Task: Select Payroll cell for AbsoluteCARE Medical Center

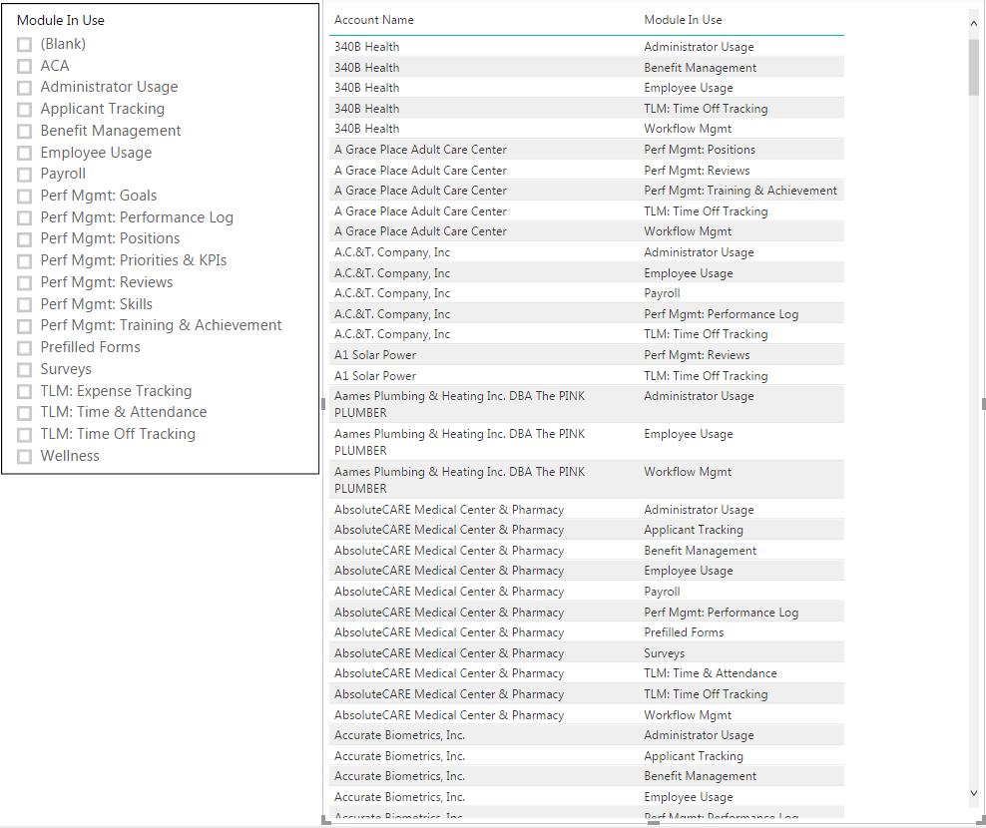Action: click(662, 592)
